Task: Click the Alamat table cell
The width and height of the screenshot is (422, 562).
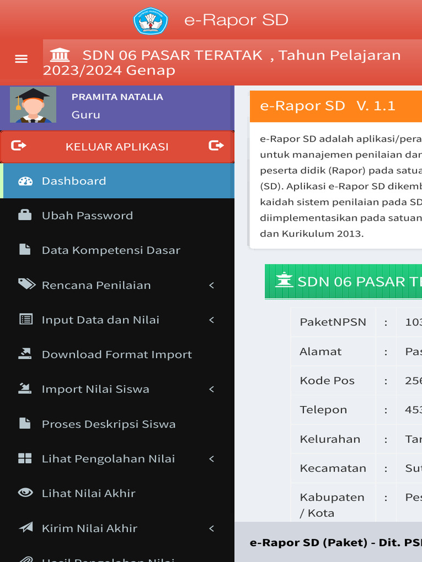Action: 333,351
